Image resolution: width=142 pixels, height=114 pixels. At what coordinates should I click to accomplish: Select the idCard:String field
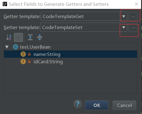71,62
